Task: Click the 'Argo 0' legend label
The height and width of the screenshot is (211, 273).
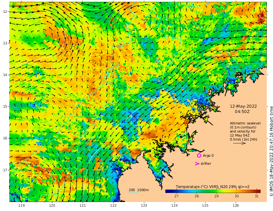Action: click(208, 155)
